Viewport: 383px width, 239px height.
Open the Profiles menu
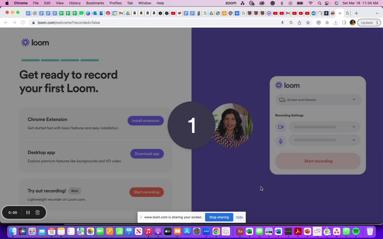(115, 3)
